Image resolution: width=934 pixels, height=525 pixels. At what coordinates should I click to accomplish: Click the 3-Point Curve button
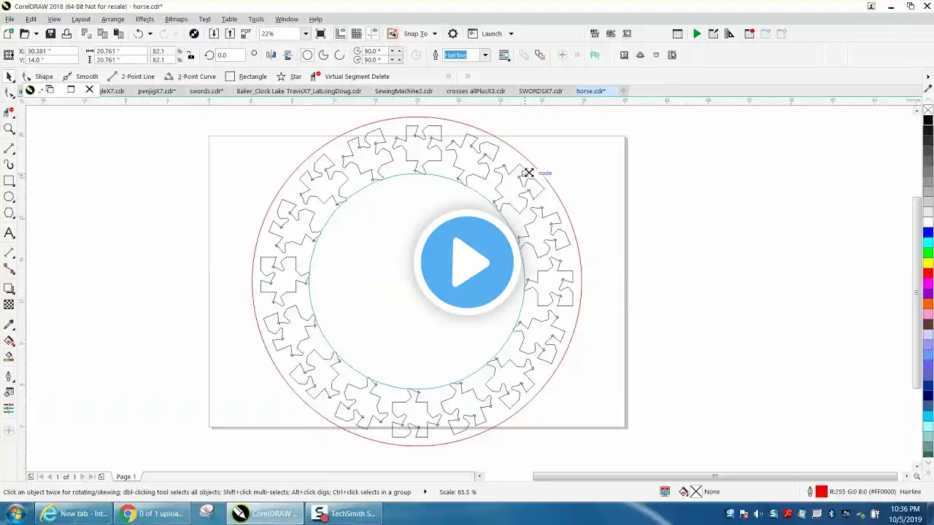[x=190, y=77]
